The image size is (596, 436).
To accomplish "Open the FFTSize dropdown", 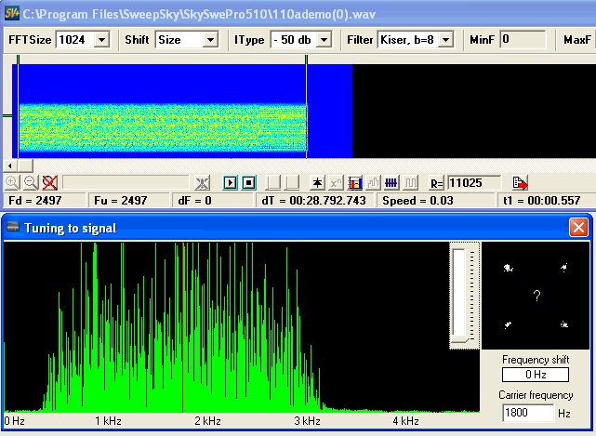I will click(101, 40).
